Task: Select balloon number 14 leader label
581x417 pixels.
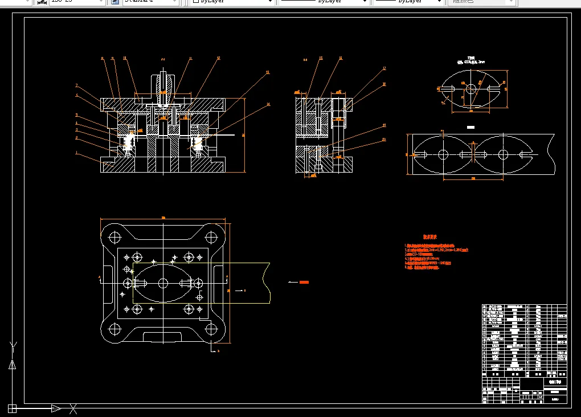Action: [x=268, y=104]
